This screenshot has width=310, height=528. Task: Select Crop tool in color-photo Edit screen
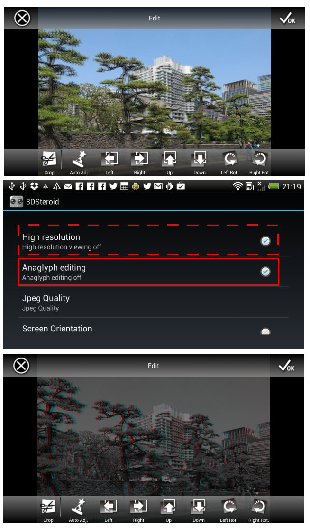click(x=49, y=162)
